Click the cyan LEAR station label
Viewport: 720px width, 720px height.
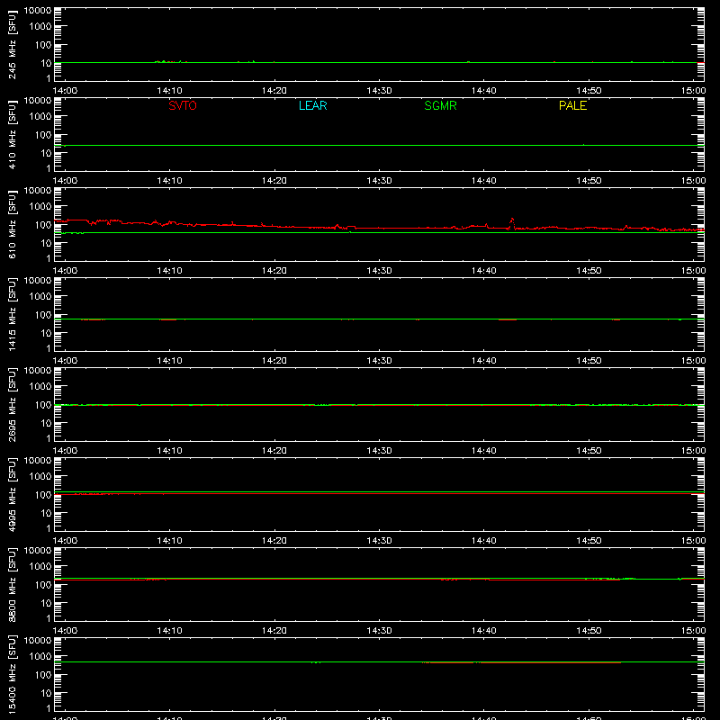point(312,105)
